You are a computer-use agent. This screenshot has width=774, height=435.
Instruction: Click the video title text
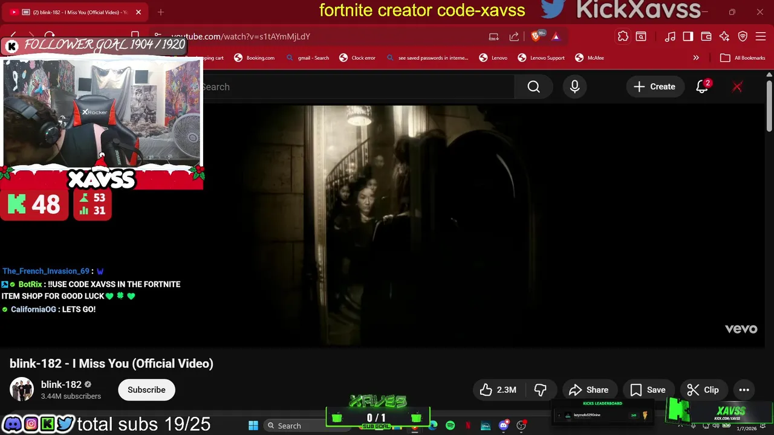tap(111, 364)
